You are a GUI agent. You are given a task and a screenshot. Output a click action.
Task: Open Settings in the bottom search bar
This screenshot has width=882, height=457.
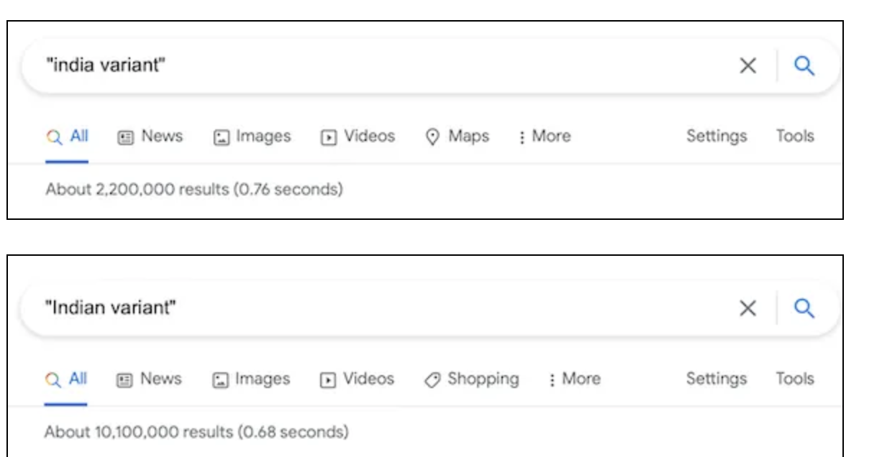717,379
